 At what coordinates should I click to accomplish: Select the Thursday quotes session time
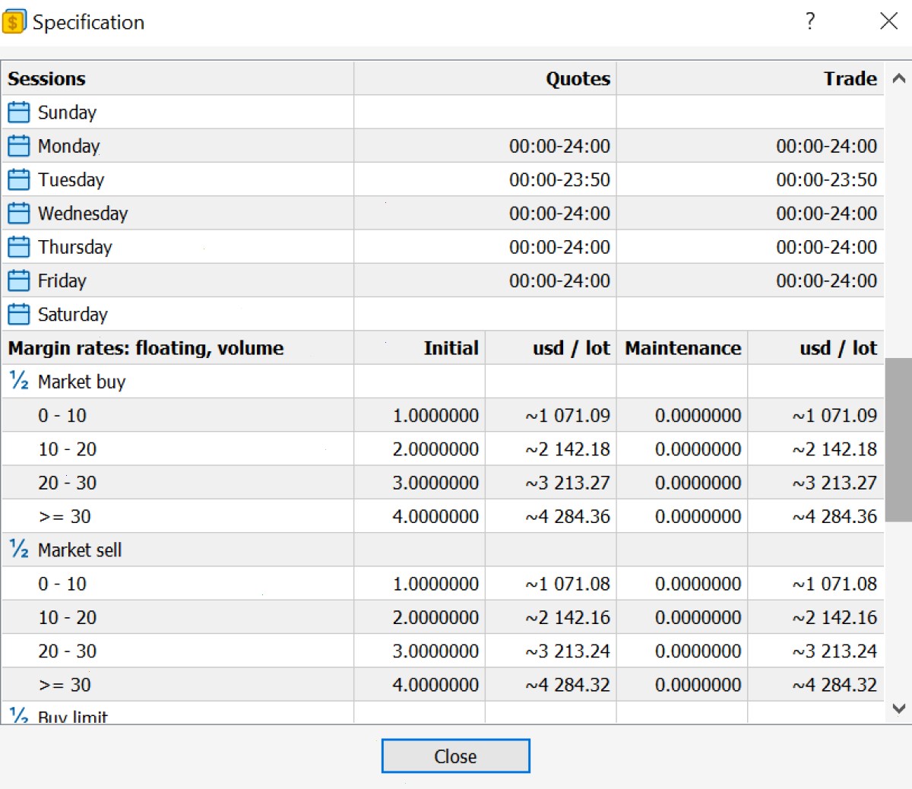pos(559,247)
